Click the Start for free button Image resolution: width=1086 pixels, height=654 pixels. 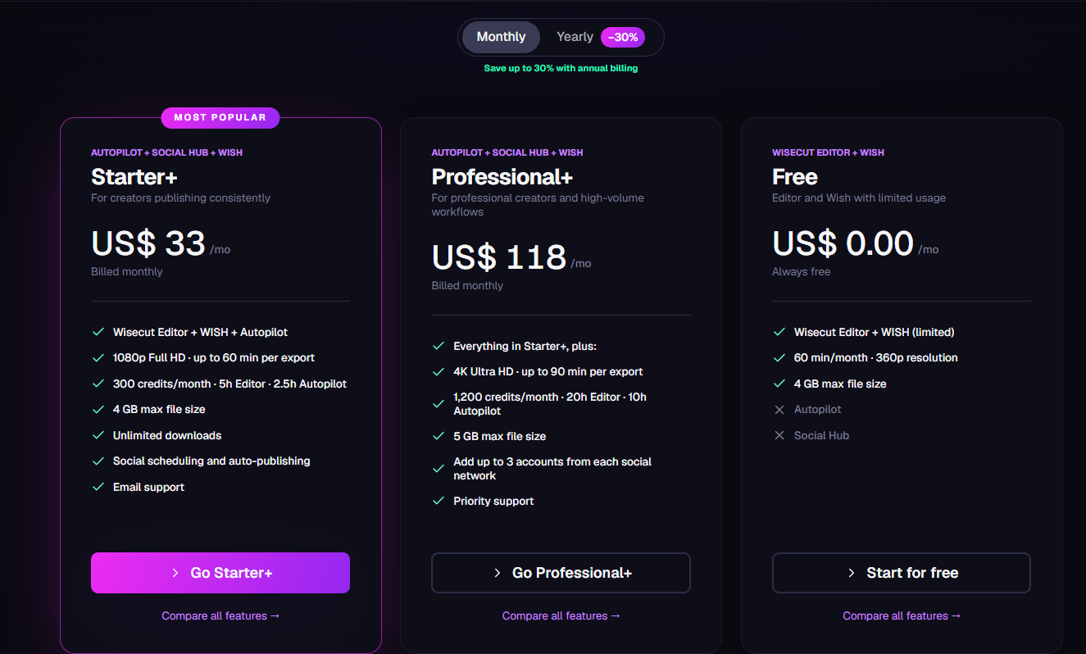tap(902, 573)
